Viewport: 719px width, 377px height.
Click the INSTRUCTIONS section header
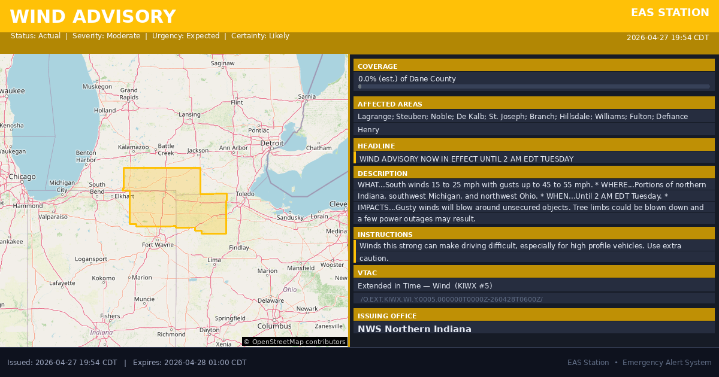pyautogui.click(x=385, y=235)
